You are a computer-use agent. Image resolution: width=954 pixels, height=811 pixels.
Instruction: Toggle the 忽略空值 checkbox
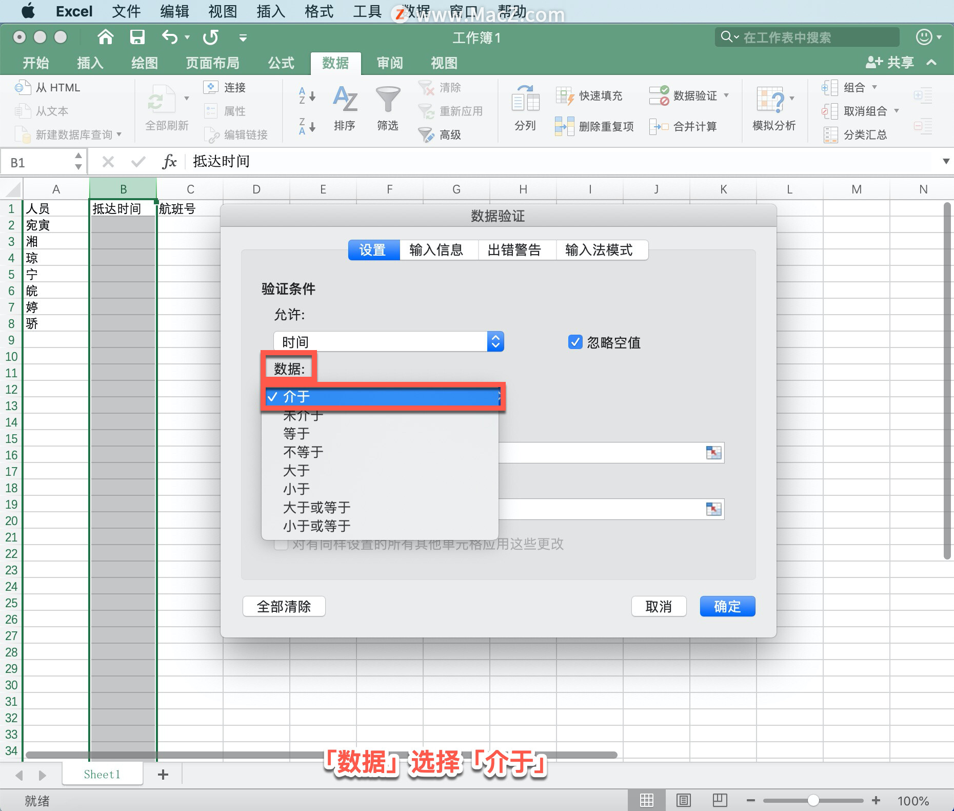click(575, 342)
